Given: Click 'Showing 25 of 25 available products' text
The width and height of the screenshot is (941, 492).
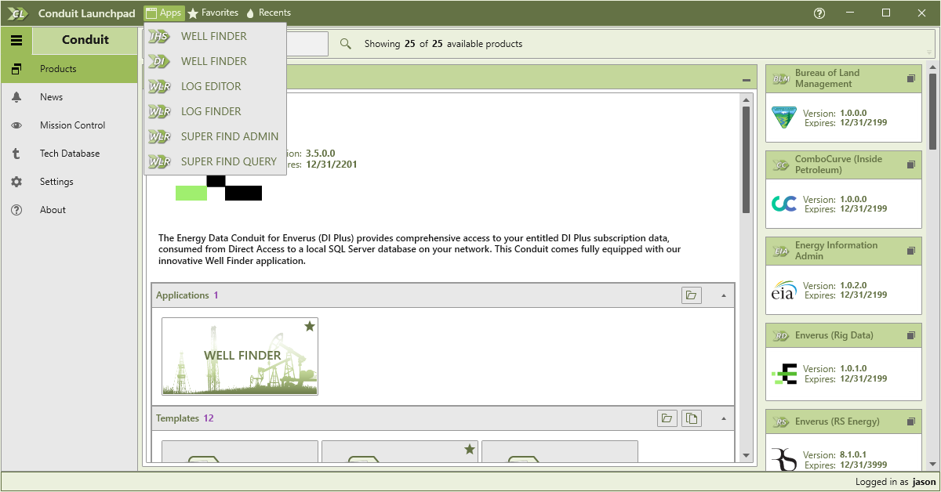Looking at the screenshot, I should coord(443,44).
